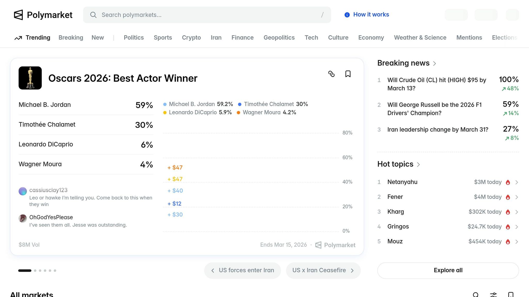Click the blue info icon by How it works
Screen dimensions: 529x297
pos(347,15)
